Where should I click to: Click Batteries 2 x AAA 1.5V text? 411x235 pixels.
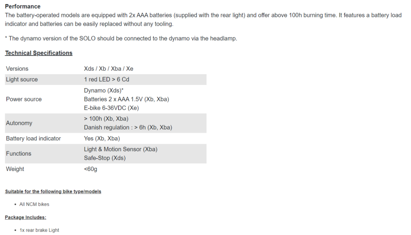point(126,99)
